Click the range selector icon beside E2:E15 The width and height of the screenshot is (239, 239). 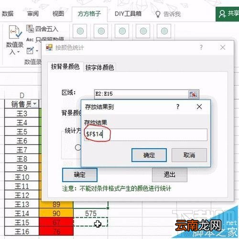pos(194,94)
